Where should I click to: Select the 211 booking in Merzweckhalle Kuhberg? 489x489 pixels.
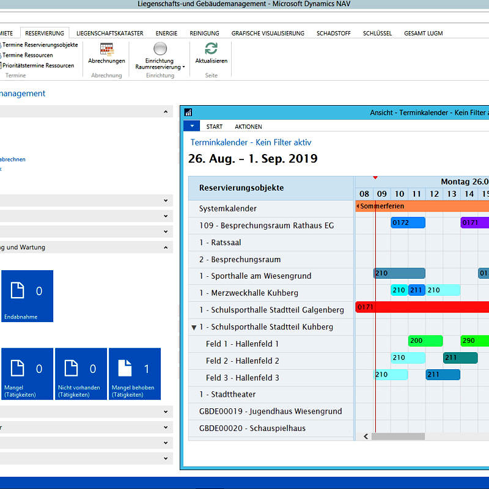[417, 290]
